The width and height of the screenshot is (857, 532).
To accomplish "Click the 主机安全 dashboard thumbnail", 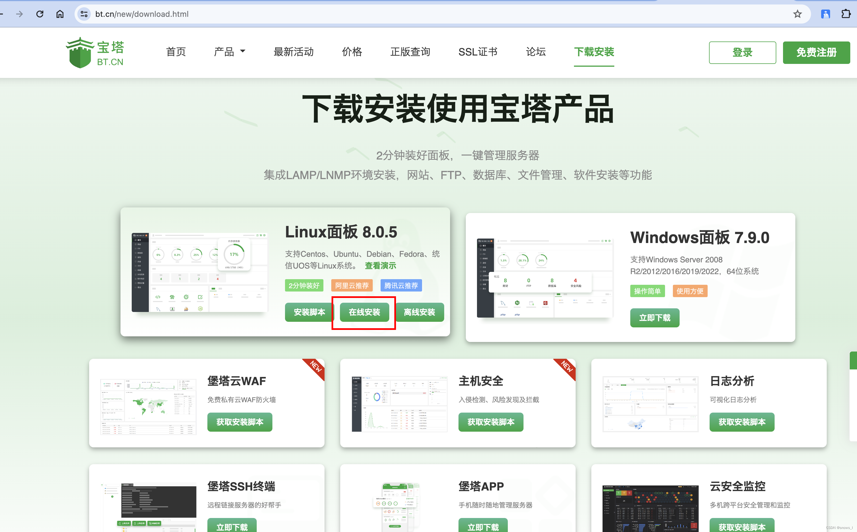I will 399,404.
